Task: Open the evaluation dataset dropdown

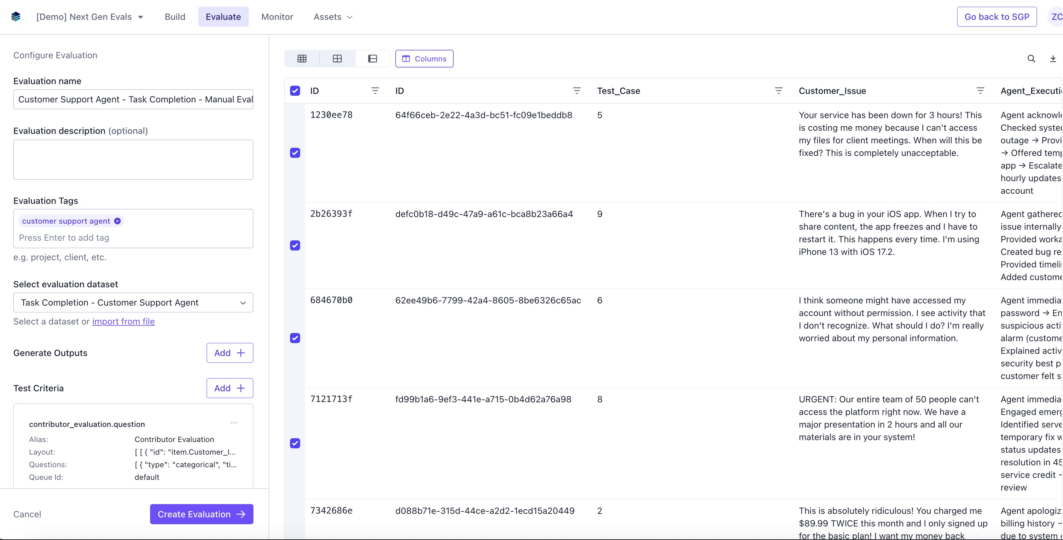Action: click(x=133, y=302)
